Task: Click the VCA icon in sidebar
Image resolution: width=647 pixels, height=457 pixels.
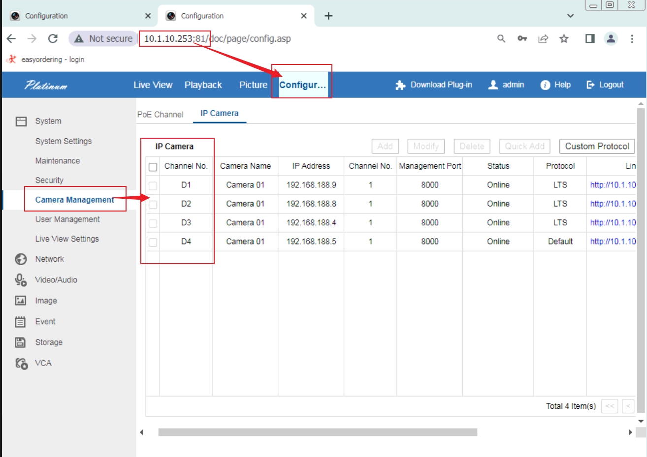Action: pos(21,364)
